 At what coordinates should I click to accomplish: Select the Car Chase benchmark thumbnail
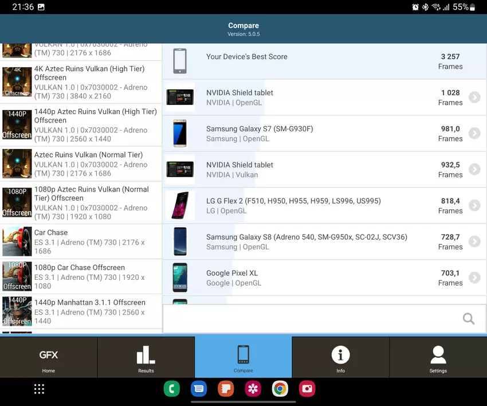coord(17,241)
